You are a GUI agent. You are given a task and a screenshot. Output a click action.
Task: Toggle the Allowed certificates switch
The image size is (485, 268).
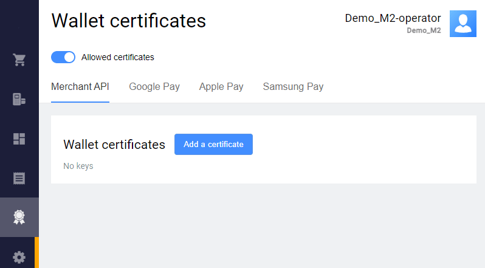click(63, 57)
